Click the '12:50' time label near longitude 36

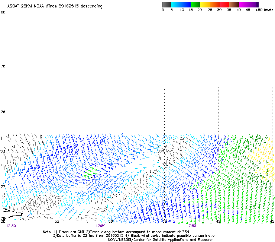pyautogui.click(x=100, y=226)
